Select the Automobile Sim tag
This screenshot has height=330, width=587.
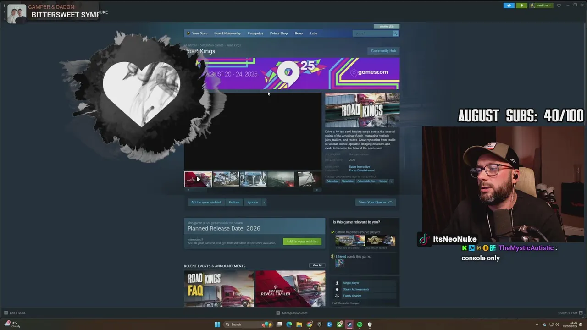point(366,181)
